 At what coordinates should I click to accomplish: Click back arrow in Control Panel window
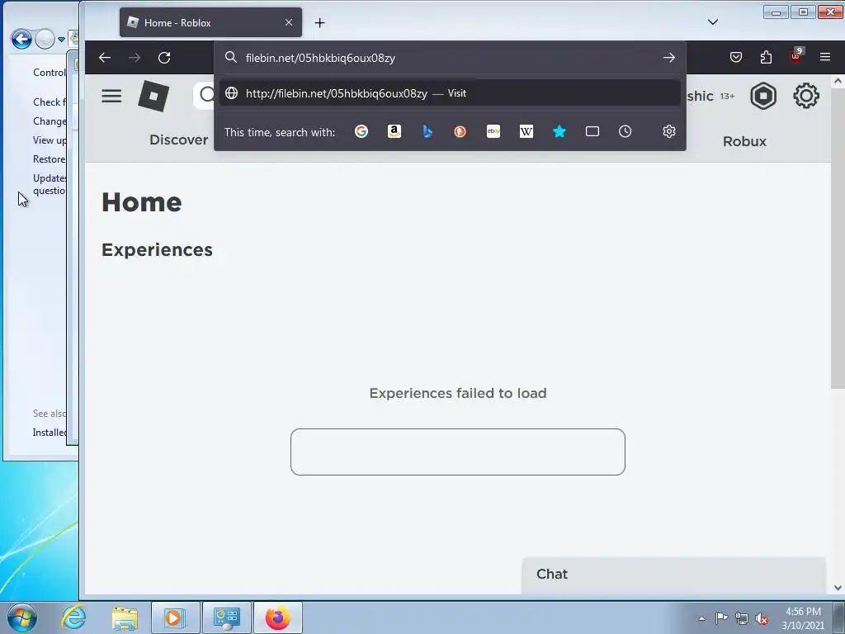coord(21,39)
